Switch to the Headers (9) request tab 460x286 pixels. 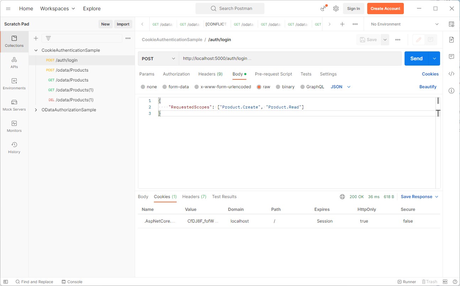click(210, 74)
